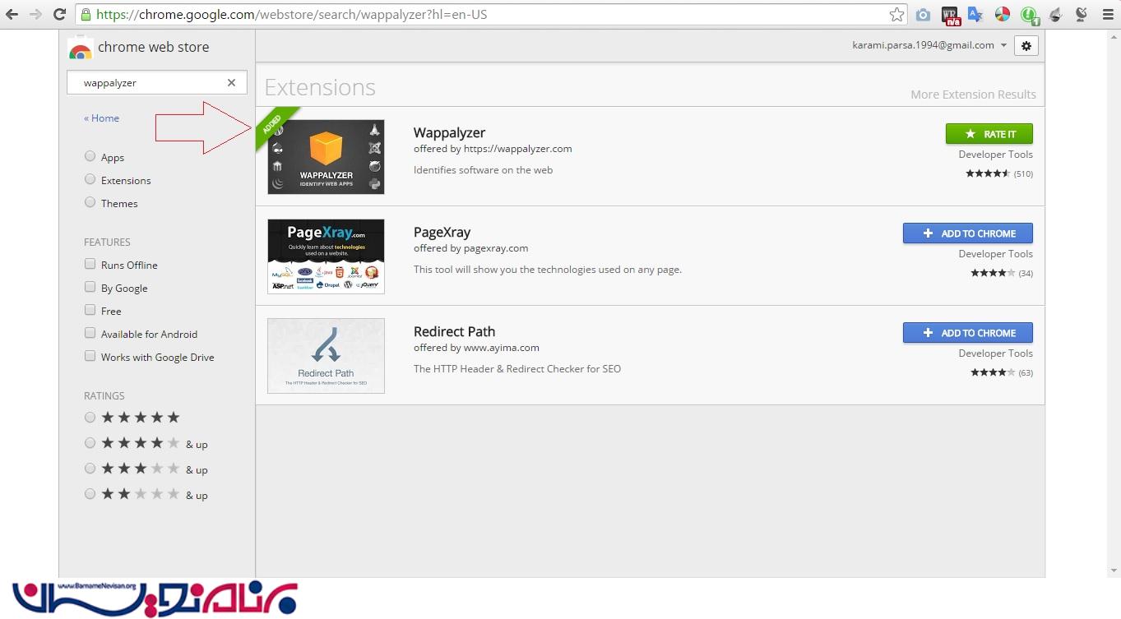
Task: Filter by five stars rating
Action: [x=90, y=418]
